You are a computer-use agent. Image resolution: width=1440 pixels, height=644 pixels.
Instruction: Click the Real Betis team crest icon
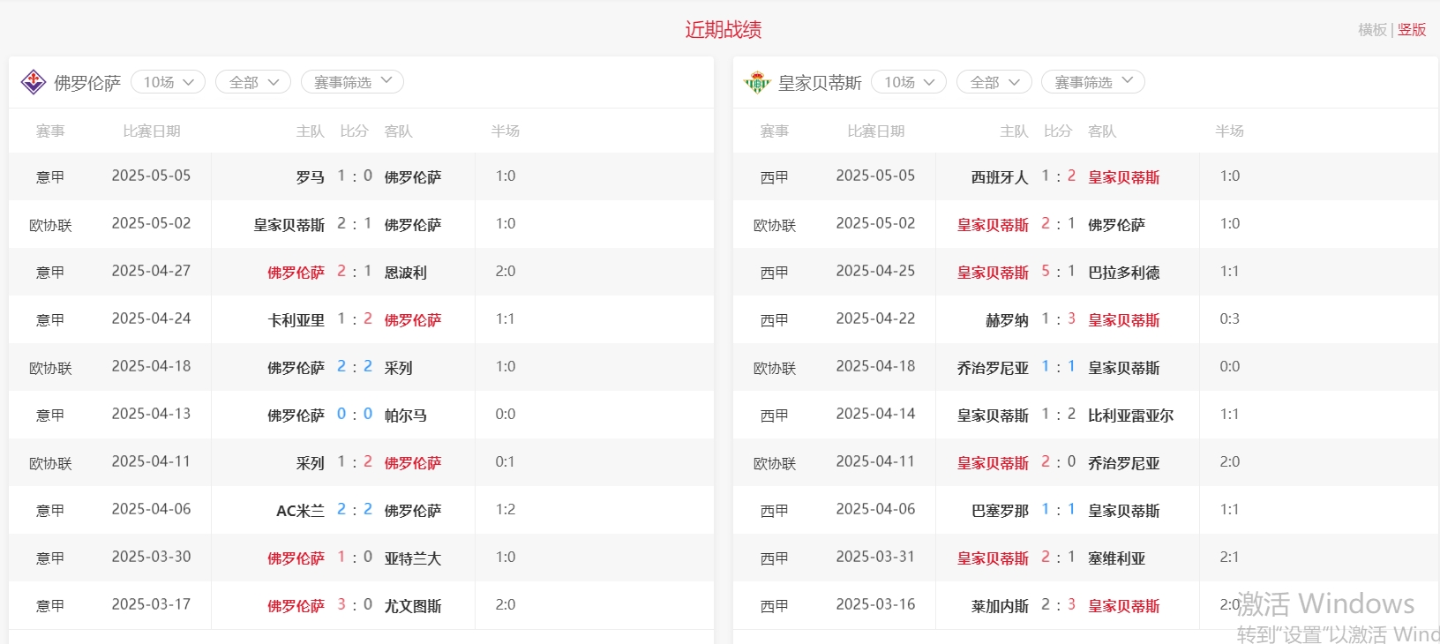pyautogui.click(x=757, y=83)
